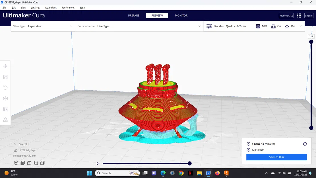Save sliced file to disk
Image resolution: width=316 pixels, height=178 pixels.
(x=276, y=157)
